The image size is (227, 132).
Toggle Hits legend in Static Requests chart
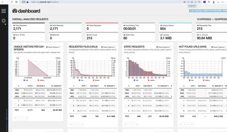(136, 80)
